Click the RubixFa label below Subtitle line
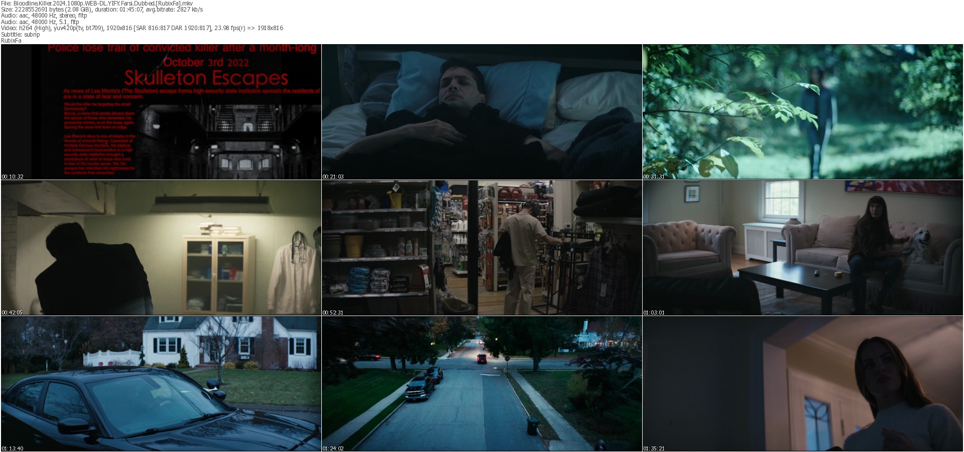 (x=11, y=41)
